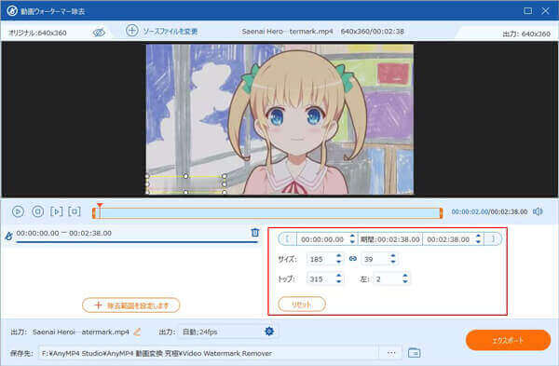Adjust start time stepper arrows
559x366 pixels.
coord(352,239)
